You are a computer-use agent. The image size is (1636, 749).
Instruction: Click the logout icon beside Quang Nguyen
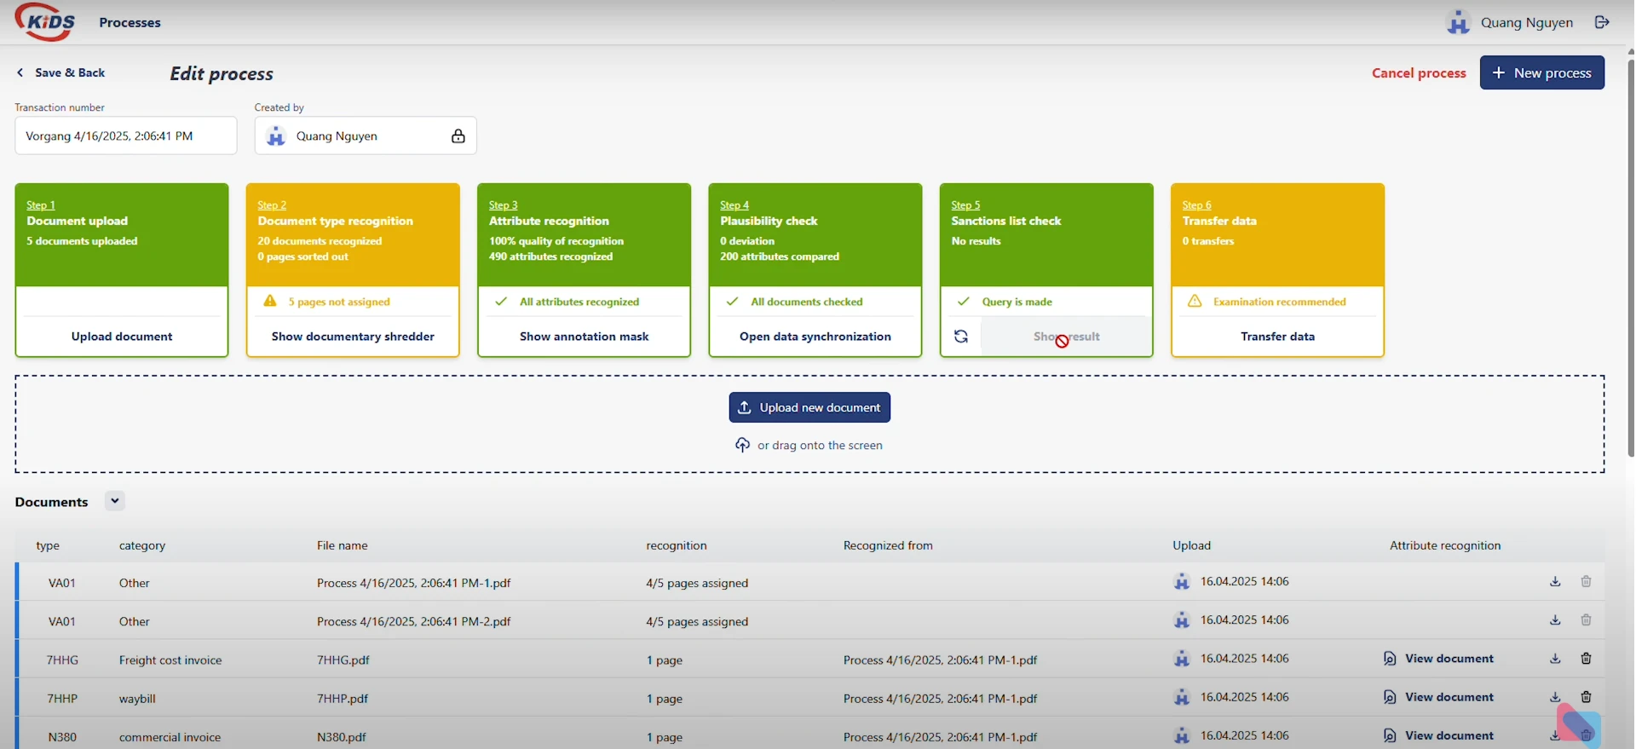click(x=1602, y=22)
